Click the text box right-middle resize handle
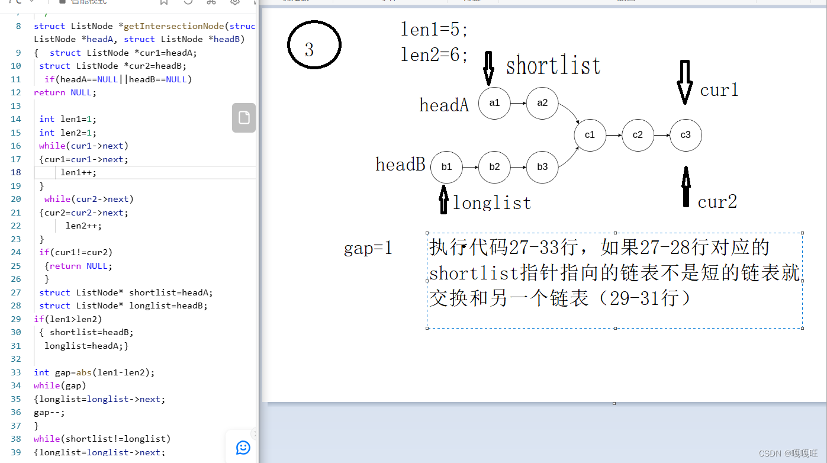This screenshot has height=463, width=827. (803, 281)
